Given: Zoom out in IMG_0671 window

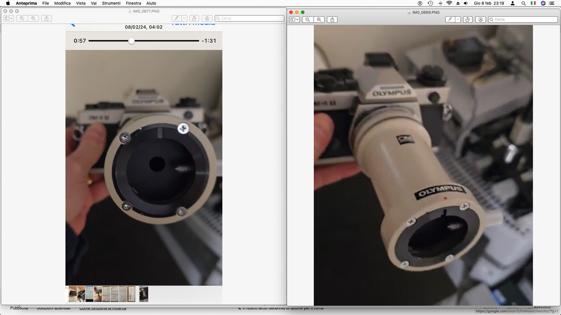Looking at the screenshot, I should pos(22,18).
